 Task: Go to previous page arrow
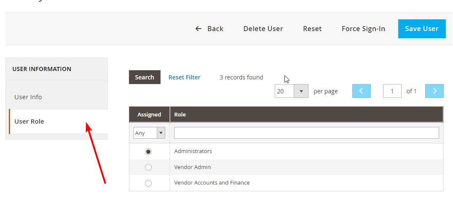pyautogui.click(x=362, y=91)
